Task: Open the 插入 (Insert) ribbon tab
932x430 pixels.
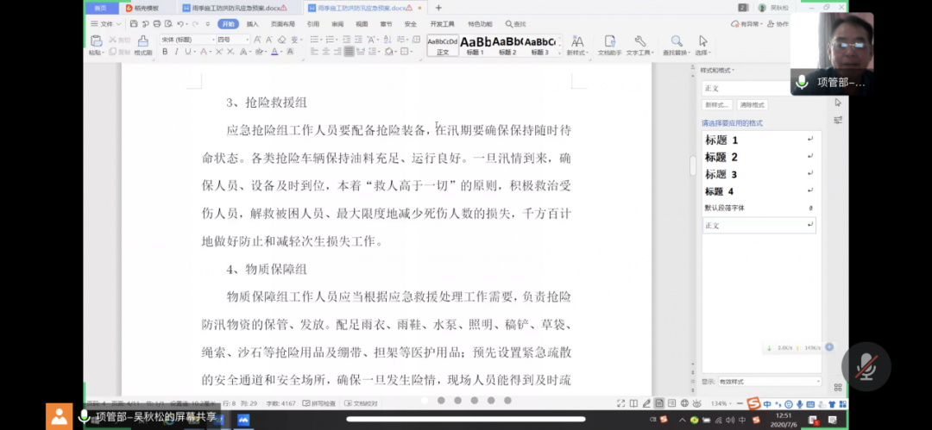Action: [252, 24]
